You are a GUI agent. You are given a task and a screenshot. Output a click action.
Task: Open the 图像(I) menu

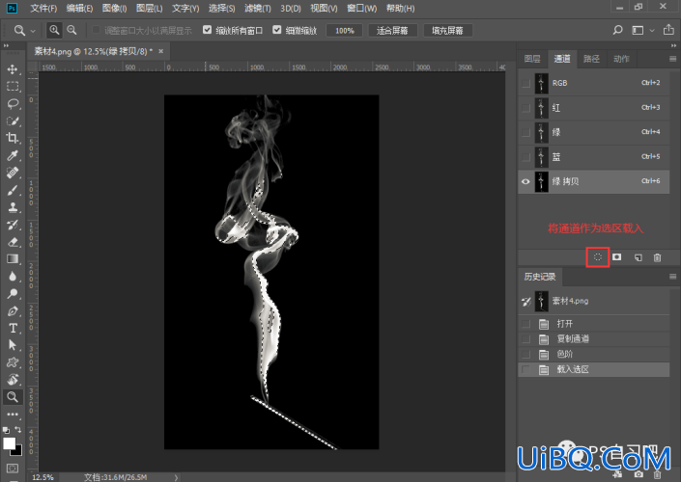(x=114, y=9)
